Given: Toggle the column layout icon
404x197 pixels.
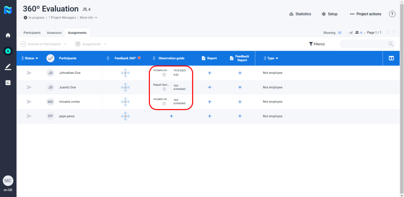Looking at the screenshot, I should click(391, 58).
